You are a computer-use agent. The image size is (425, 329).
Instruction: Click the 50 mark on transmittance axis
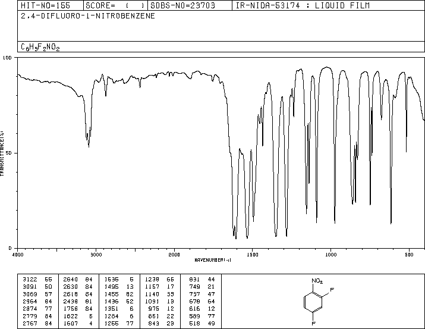[x=9, y=153]
